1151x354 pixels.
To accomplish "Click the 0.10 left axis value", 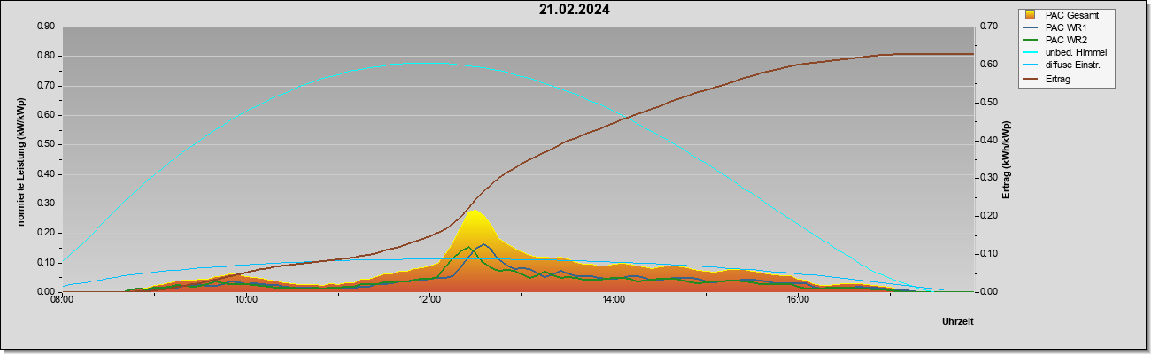I will 47,263.
